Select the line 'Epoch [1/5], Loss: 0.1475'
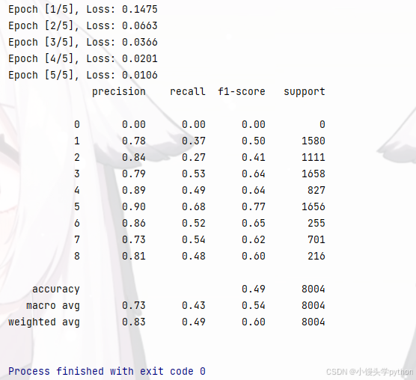 tap(83, 10)
